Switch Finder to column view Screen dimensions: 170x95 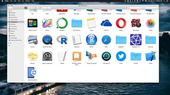coord(31,8)
